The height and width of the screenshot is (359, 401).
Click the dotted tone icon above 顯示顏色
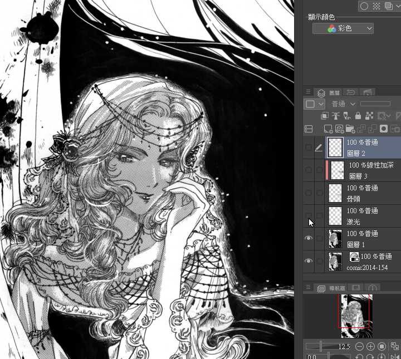click(376, 6)
